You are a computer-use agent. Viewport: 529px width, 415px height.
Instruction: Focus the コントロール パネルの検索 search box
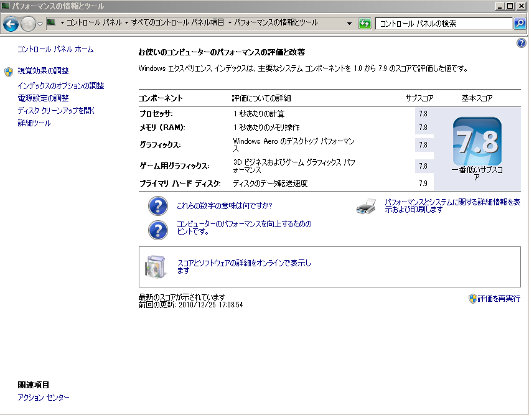(444, 24)
